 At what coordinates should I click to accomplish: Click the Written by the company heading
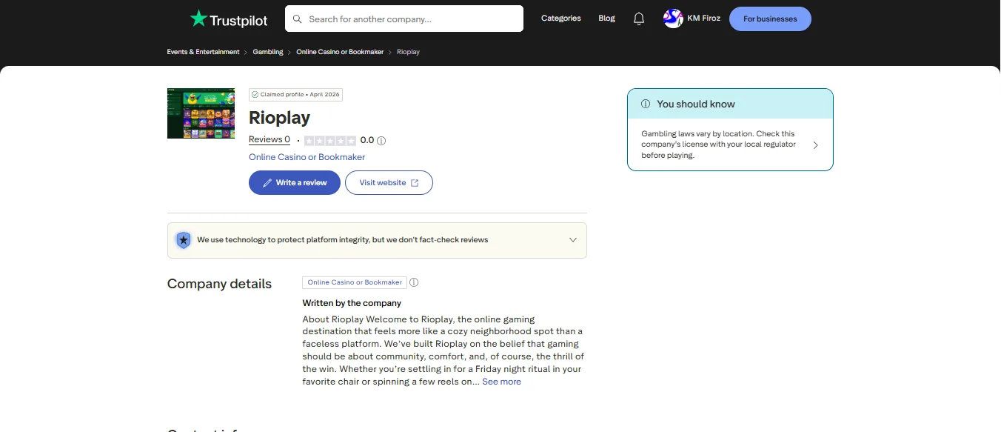click(352, 303)
